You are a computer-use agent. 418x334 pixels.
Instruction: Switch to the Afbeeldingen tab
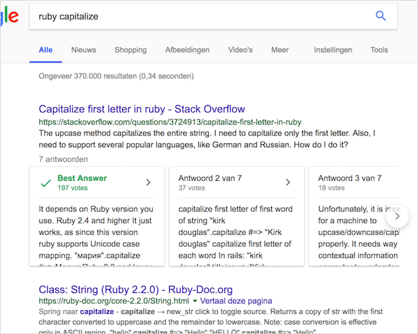(x=187, y=50)
